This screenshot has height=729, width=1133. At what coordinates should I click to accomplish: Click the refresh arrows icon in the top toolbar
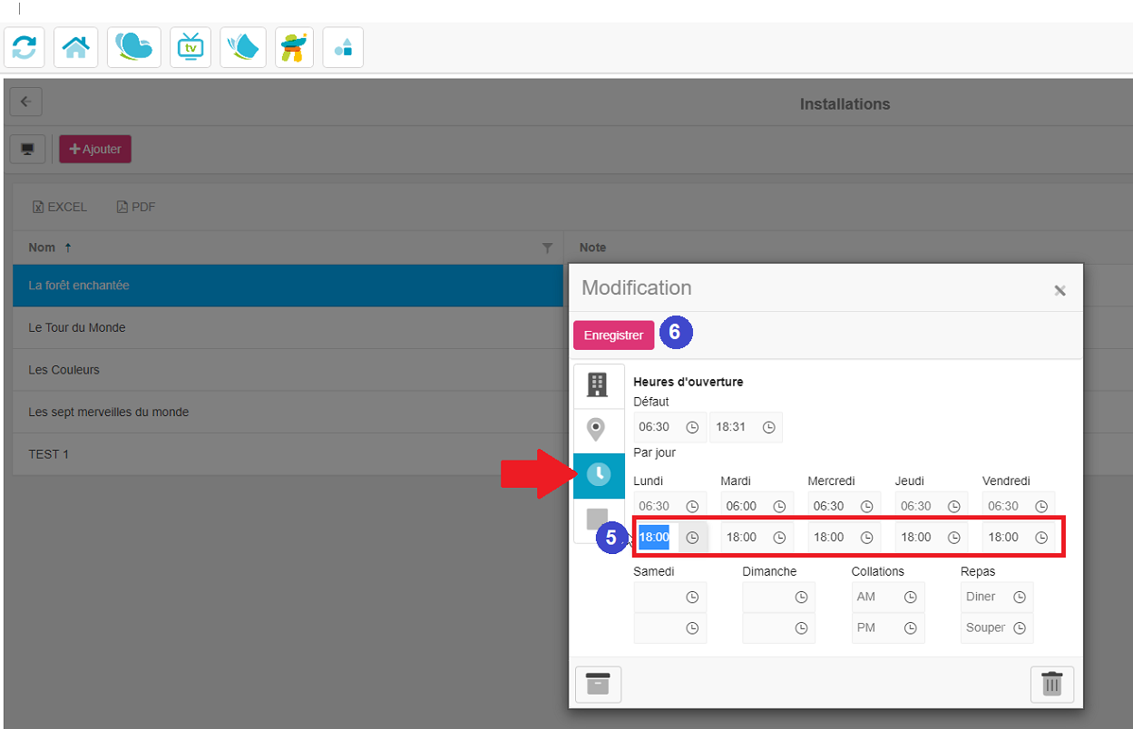click(x=24, y=47)
